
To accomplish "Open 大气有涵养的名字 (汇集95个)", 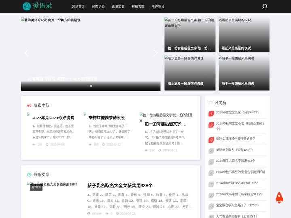I will point(236,216).
